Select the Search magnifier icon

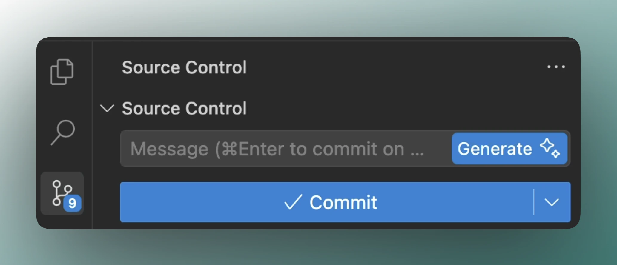click(x=62, y=132)
